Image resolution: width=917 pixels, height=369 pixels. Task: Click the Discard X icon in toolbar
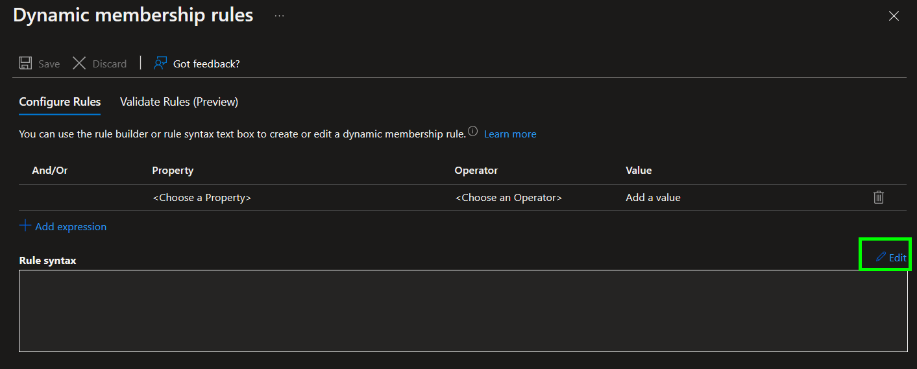click(79, 63)
